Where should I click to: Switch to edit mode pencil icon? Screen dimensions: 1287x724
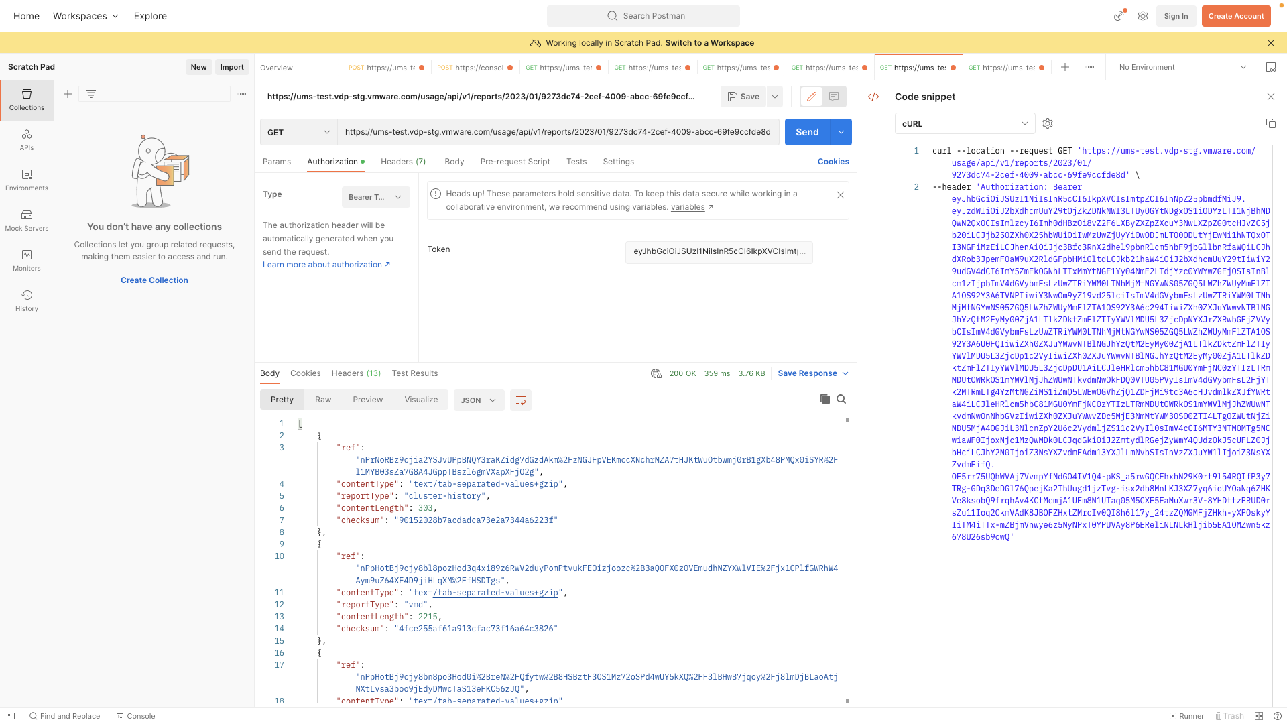point(811,97)
